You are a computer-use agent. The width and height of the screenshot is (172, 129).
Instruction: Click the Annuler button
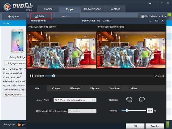[x=155, y=126]
